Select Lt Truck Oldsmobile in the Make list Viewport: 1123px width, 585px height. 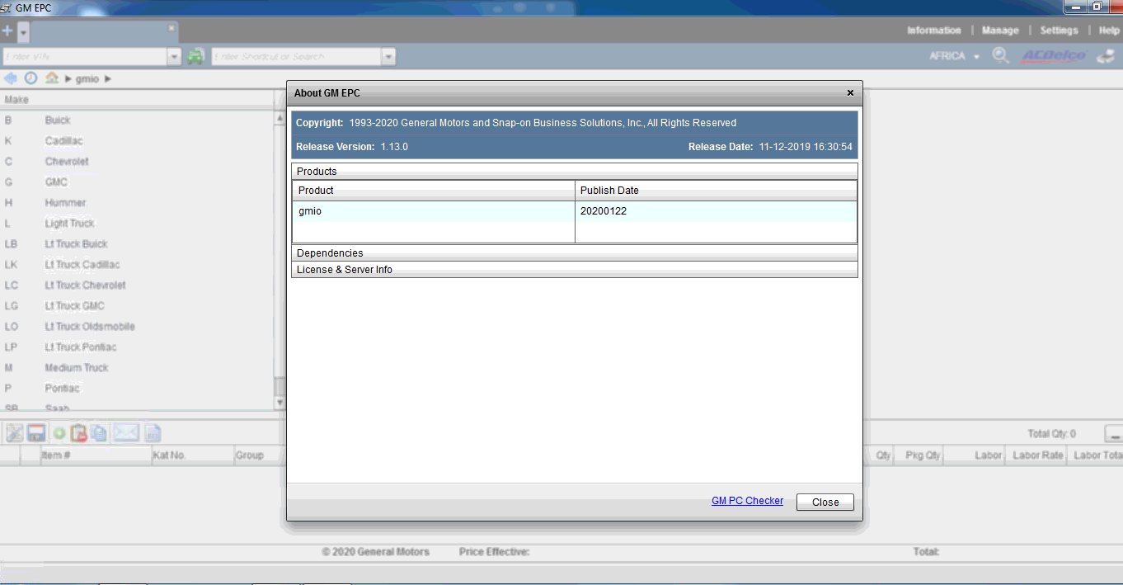[90, 327]
